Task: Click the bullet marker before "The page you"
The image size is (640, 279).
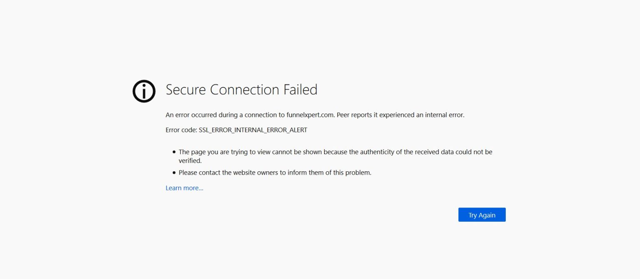Action: 173,151
